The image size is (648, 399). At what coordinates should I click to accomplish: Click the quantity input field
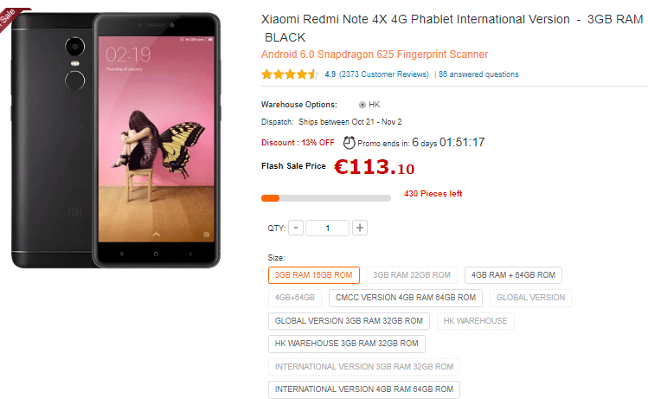tap(327, 228)
